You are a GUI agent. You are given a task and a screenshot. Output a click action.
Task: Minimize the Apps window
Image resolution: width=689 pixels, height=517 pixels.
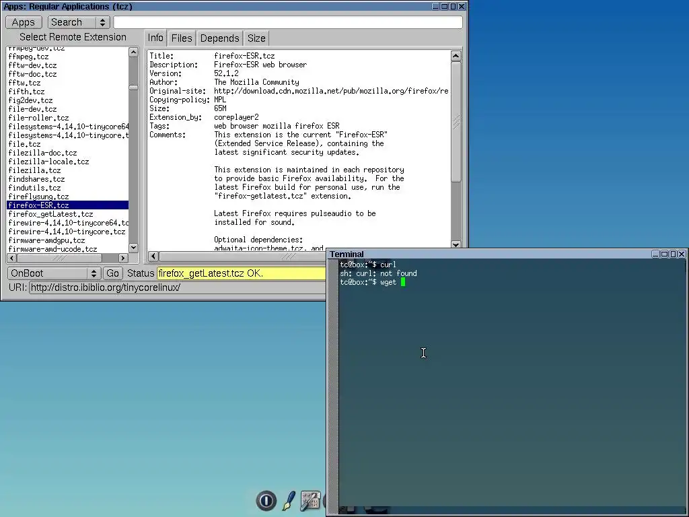tap(435, 6)
